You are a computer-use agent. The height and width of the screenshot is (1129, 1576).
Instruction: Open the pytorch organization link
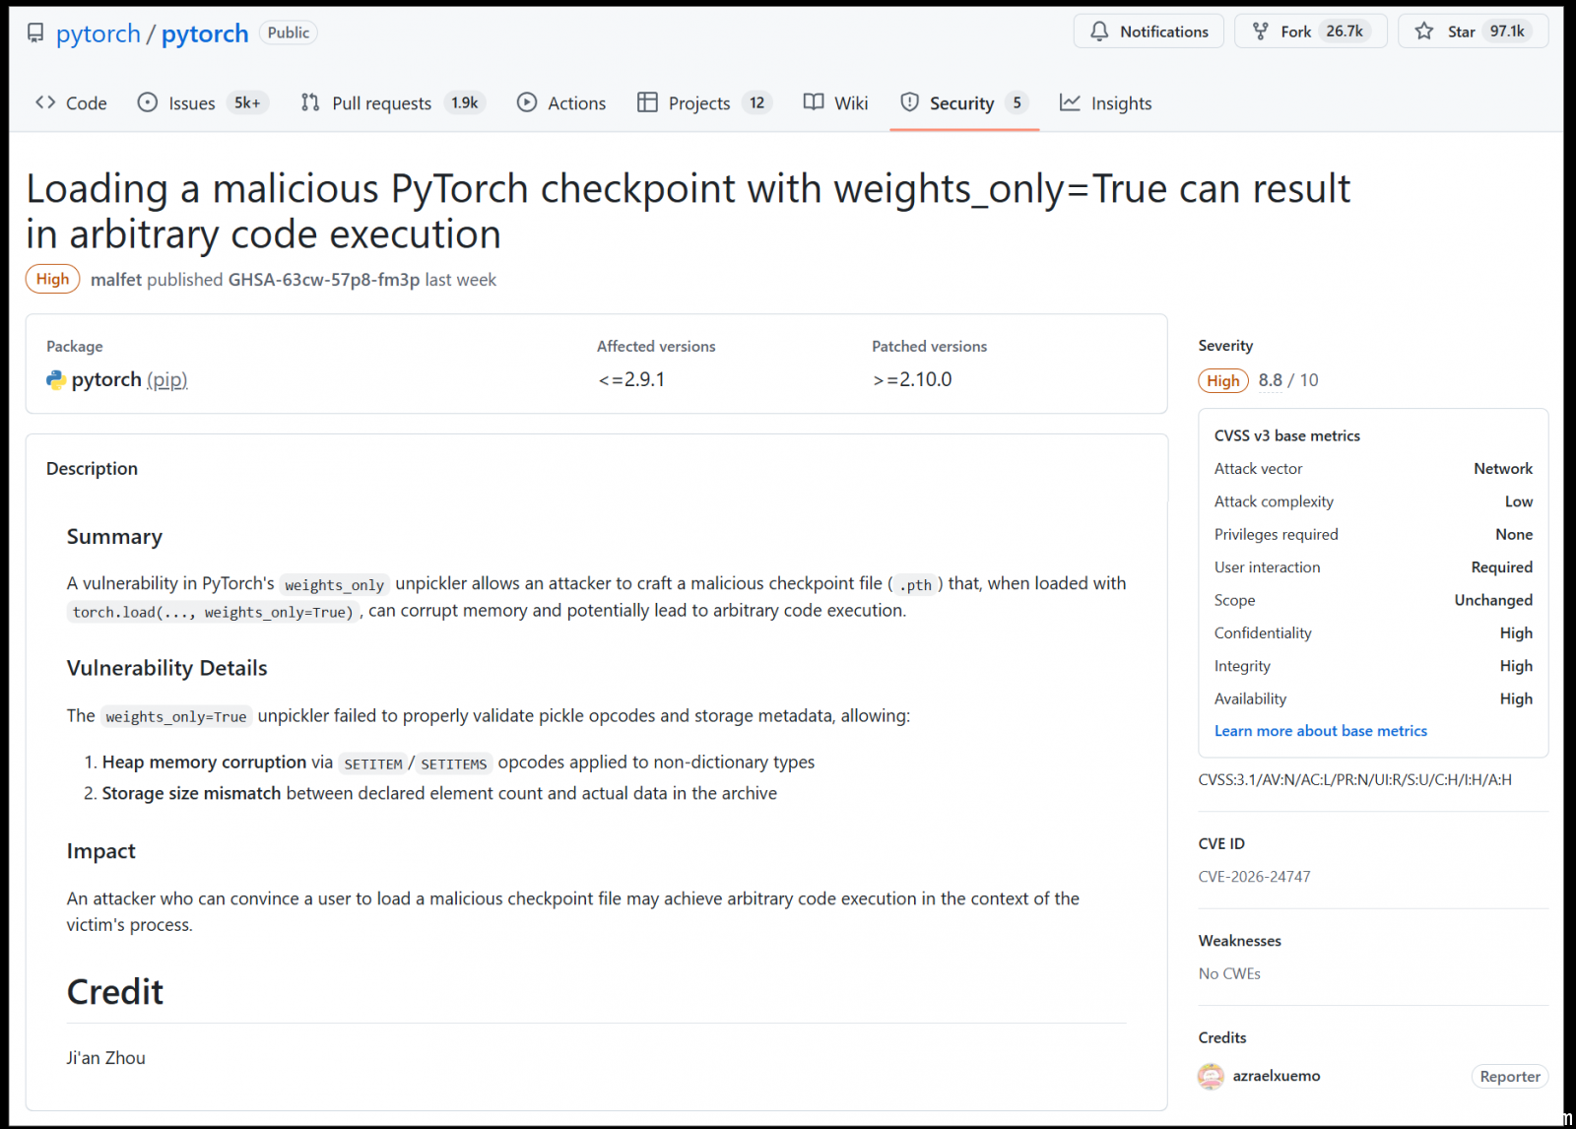[98, 33]
